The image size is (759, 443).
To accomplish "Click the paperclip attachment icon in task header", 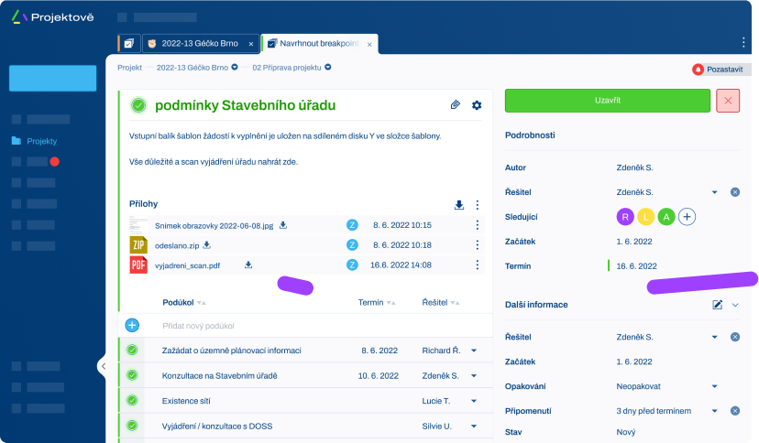I will [x=456, y=105].
